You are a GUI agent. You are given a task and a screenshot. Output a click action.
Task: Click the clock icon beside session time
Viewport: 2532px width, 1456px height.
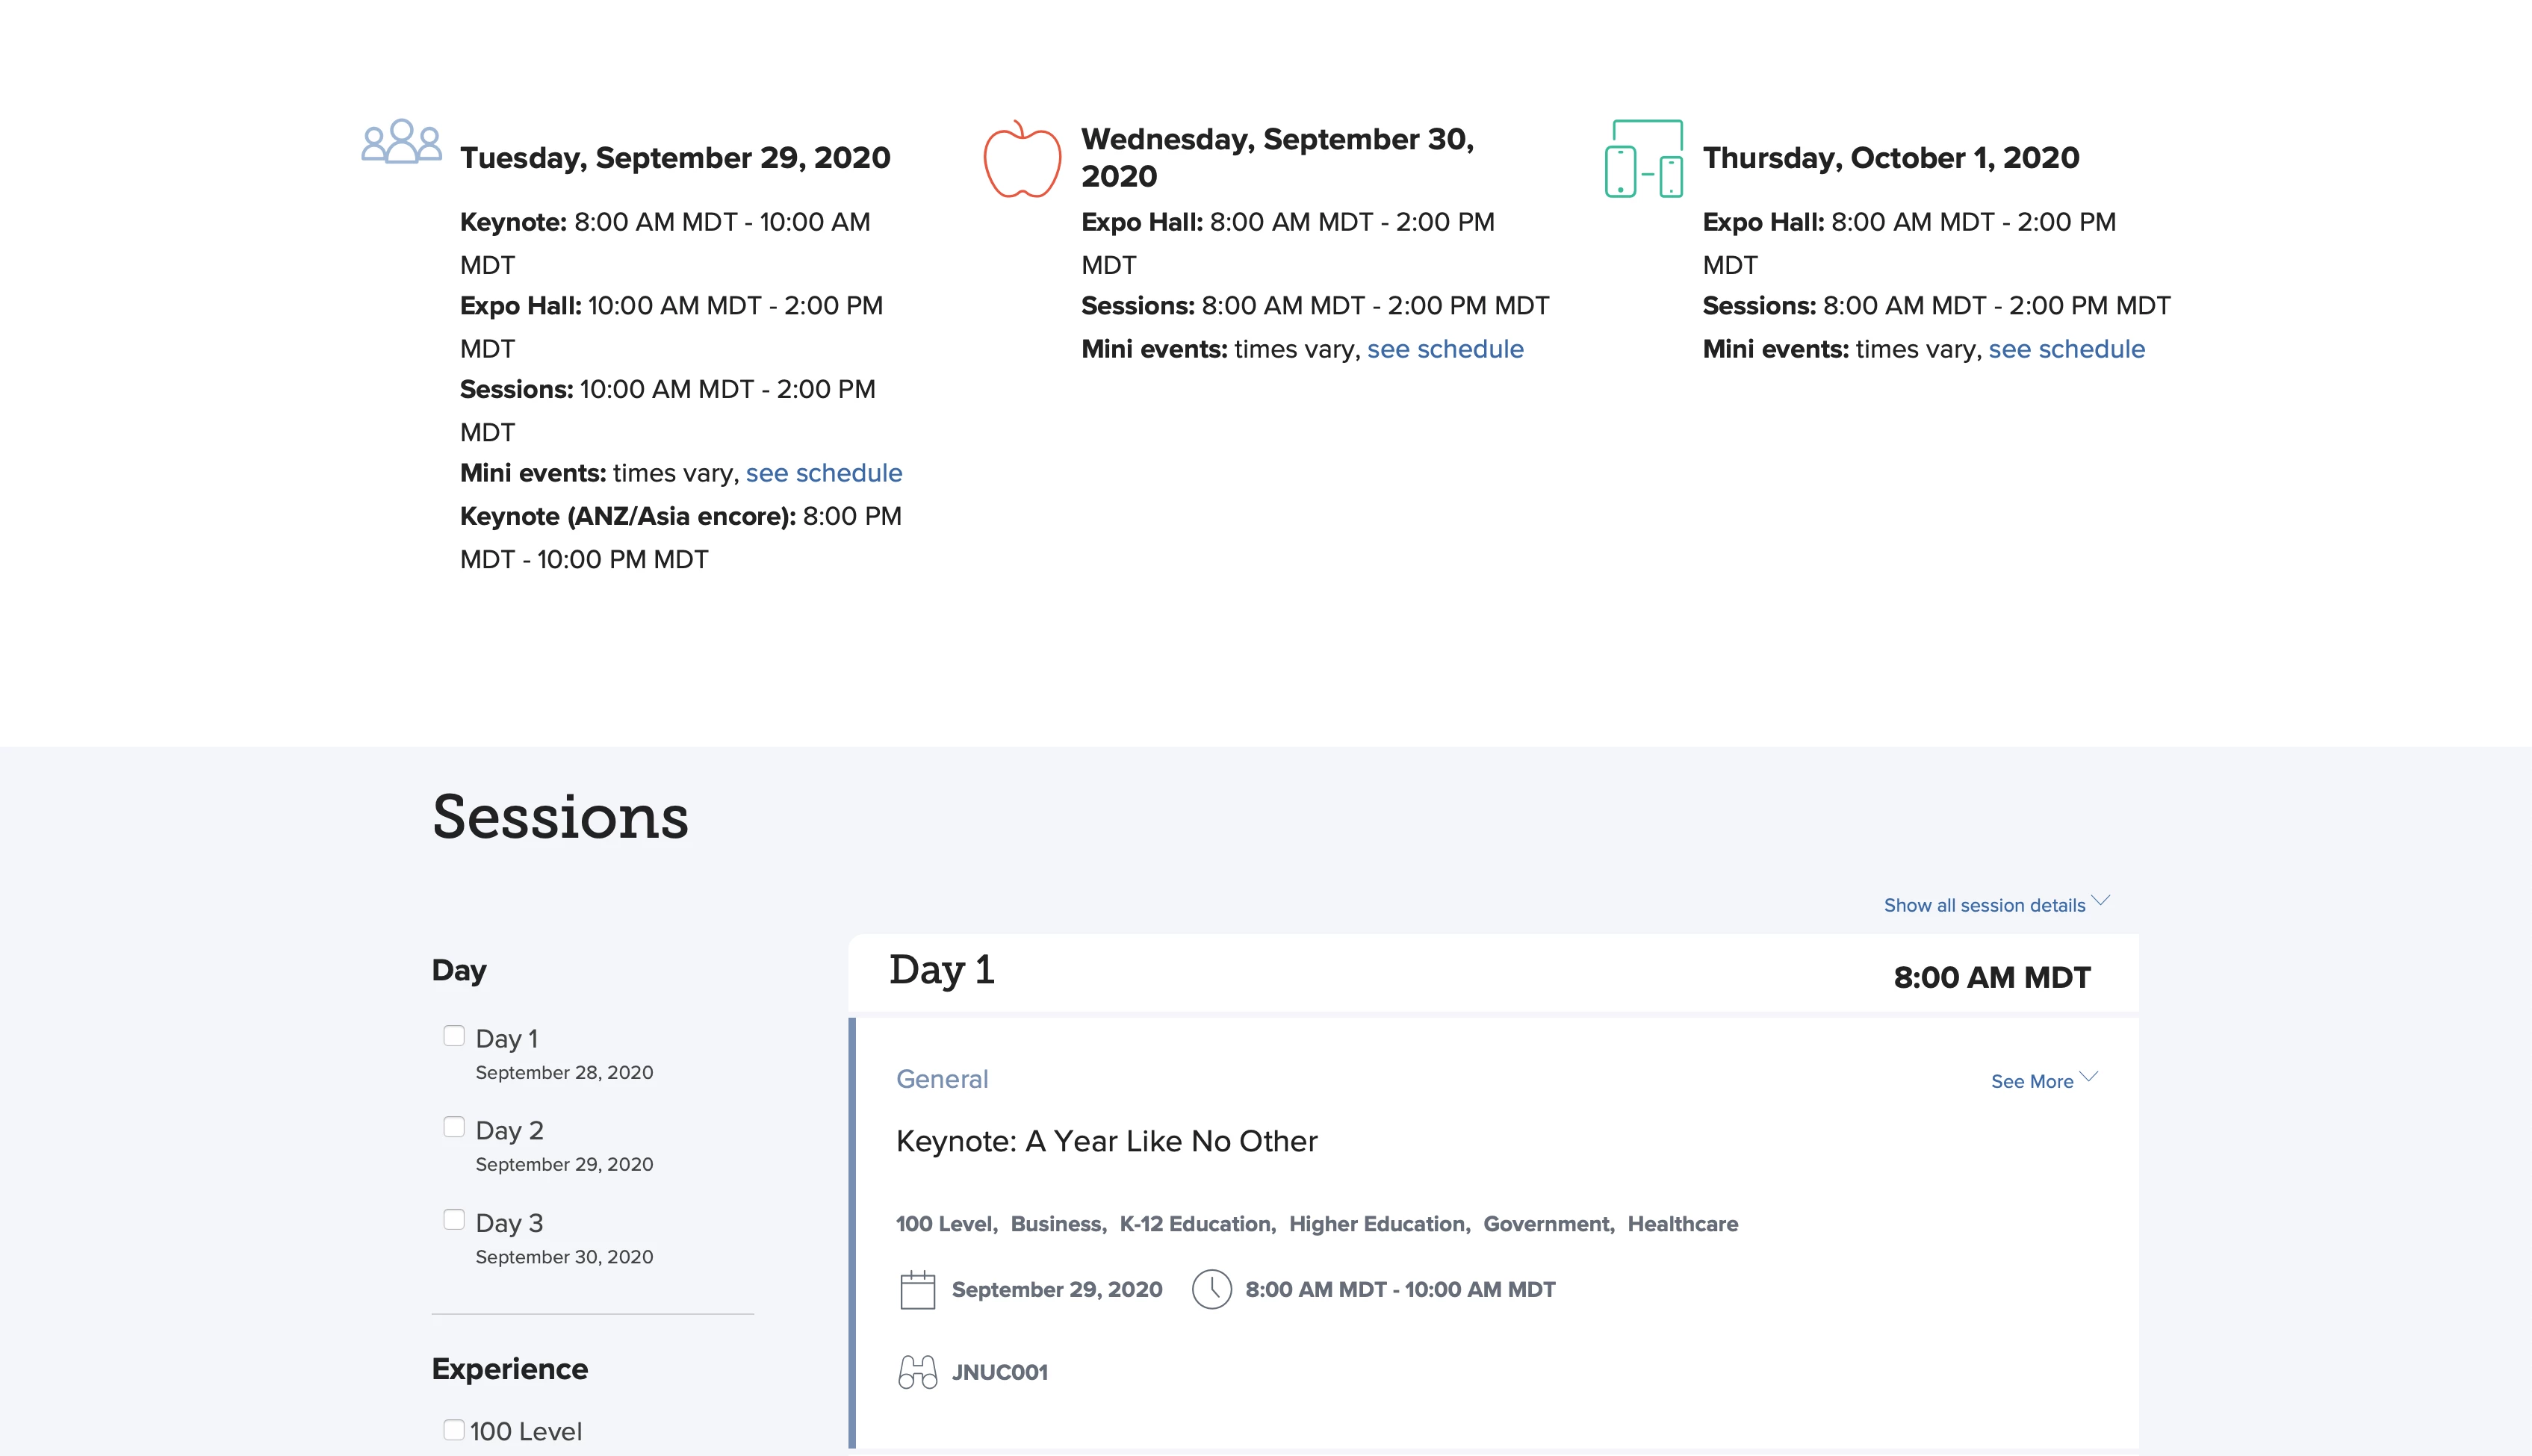tap(1211, 1290)
